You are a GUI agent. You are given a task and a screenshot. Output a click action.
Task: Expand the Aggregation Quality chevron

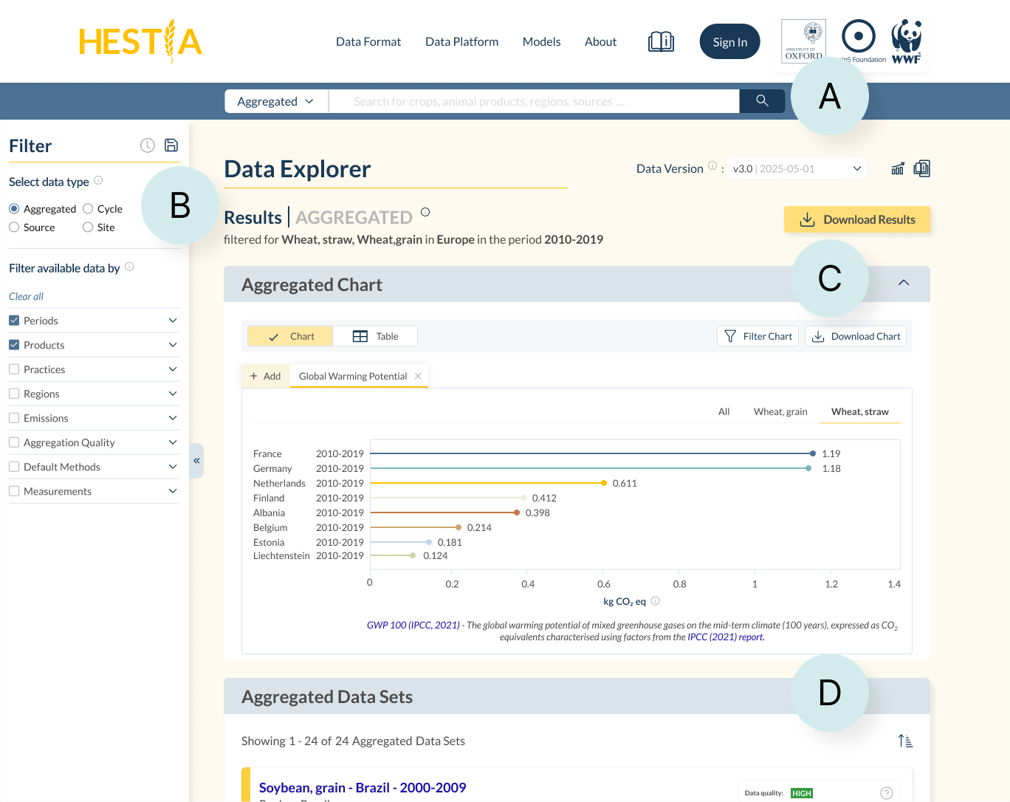pos(173,442)
